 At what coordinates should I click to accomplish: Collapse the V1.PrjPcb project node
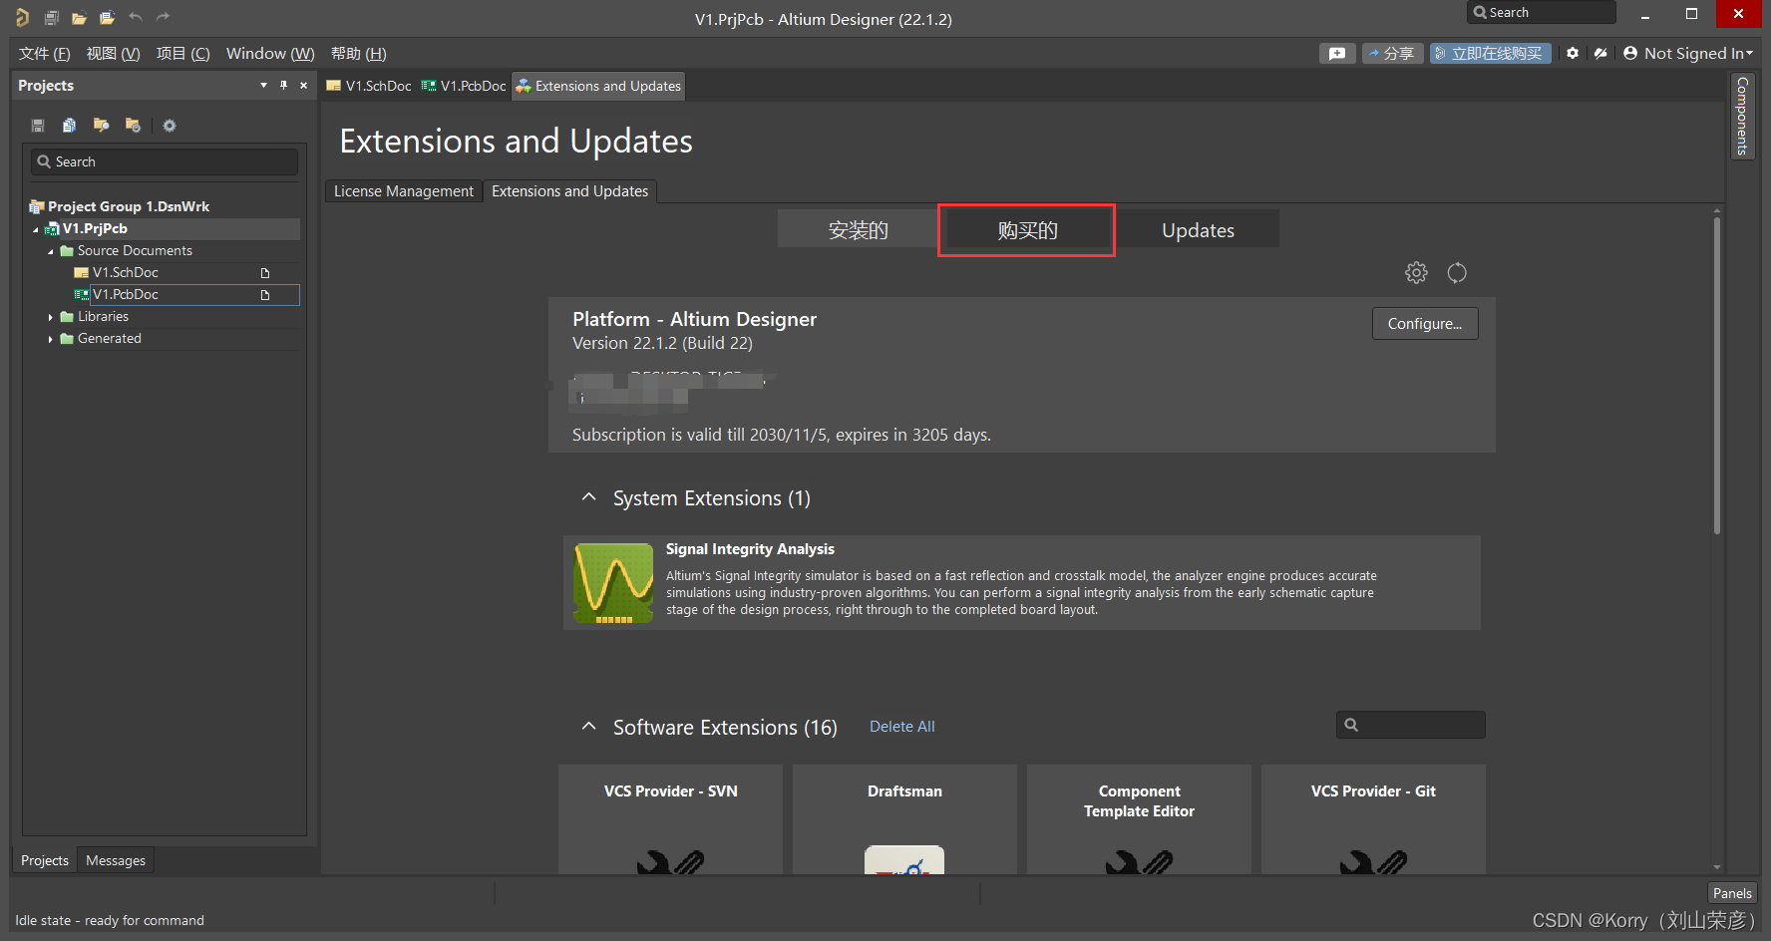click(x=36, y=229)
